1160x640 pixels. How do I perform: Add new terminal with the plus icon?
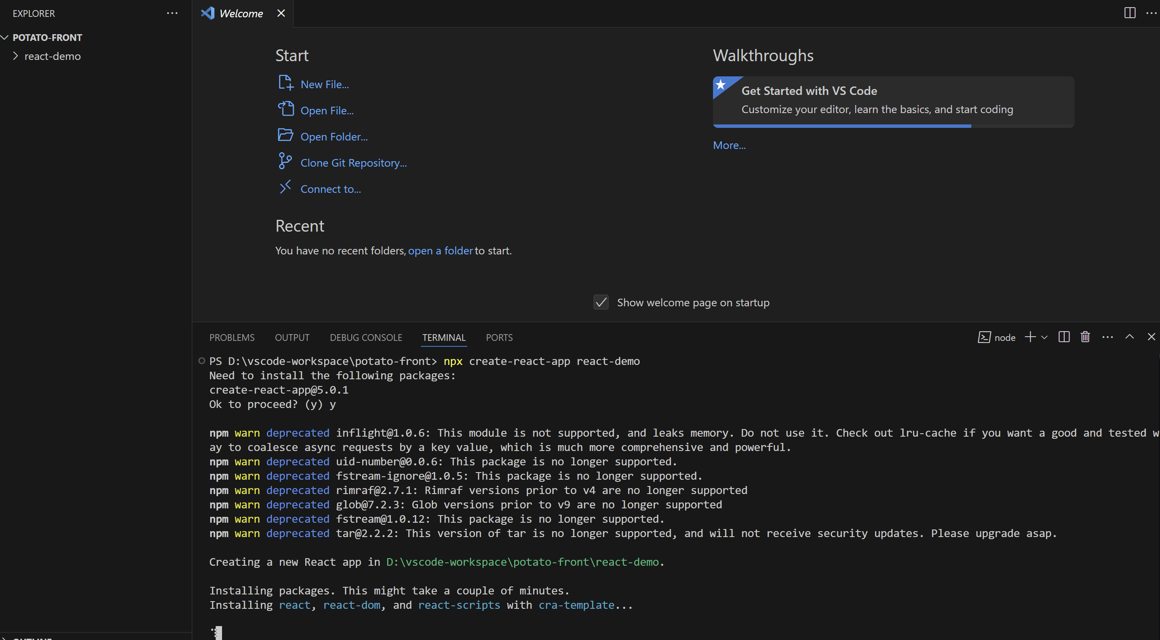point(1030,337)
